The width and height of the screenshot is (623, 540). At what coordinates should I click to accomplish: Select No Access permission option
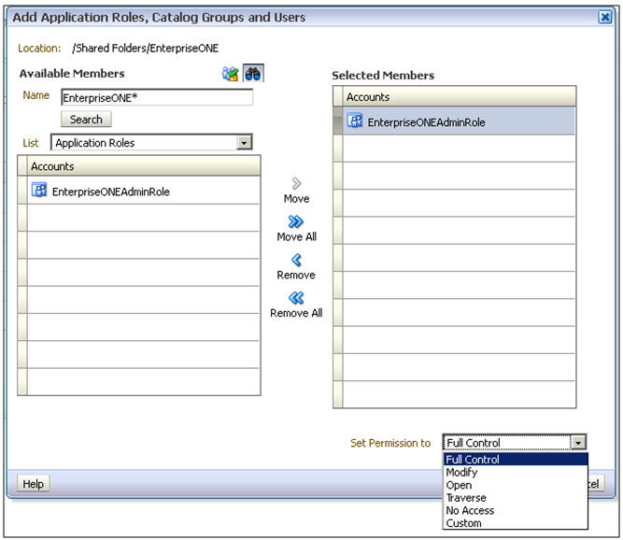pyautogui.click(x=516, y=510)
